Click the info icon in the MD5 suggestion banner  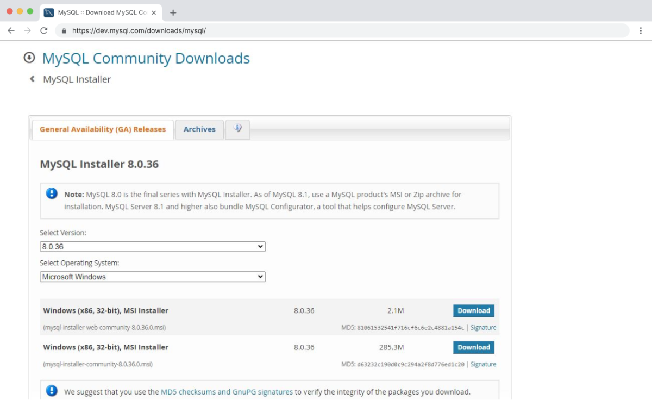(x=52, y=391)
